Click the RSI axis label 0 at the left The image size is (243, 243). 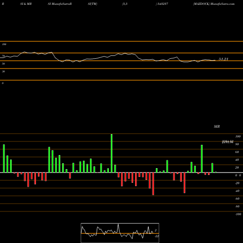(x=2, y=83)
